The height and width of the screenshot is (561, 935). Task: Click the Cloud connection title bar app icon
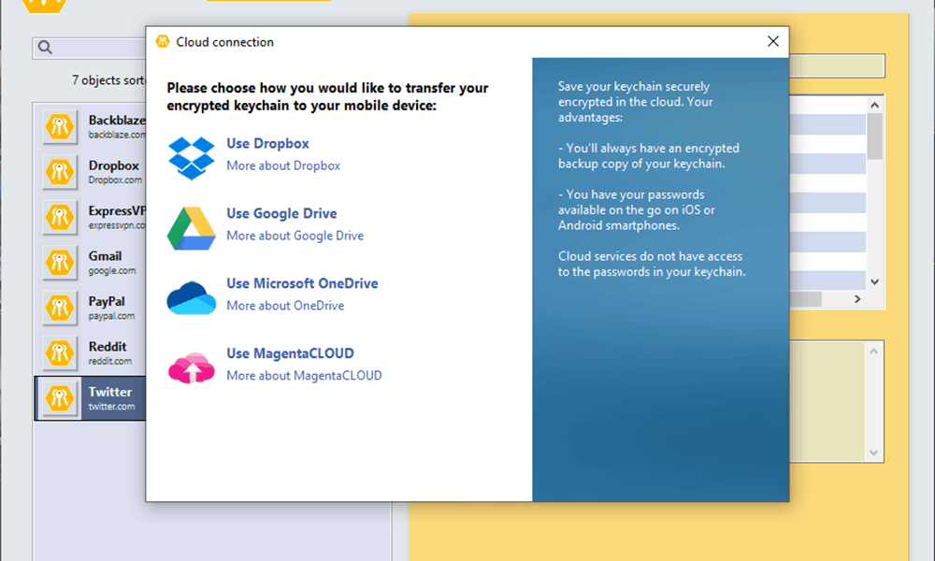pyautogui.click(x=162, y=41)
